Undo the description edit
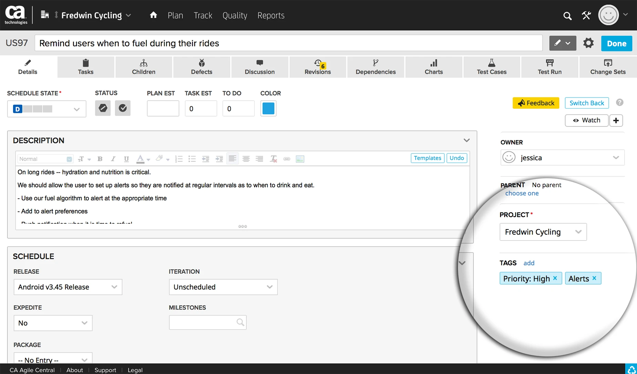637x374 pixels. pyautogui.click(x=457, y=158)
